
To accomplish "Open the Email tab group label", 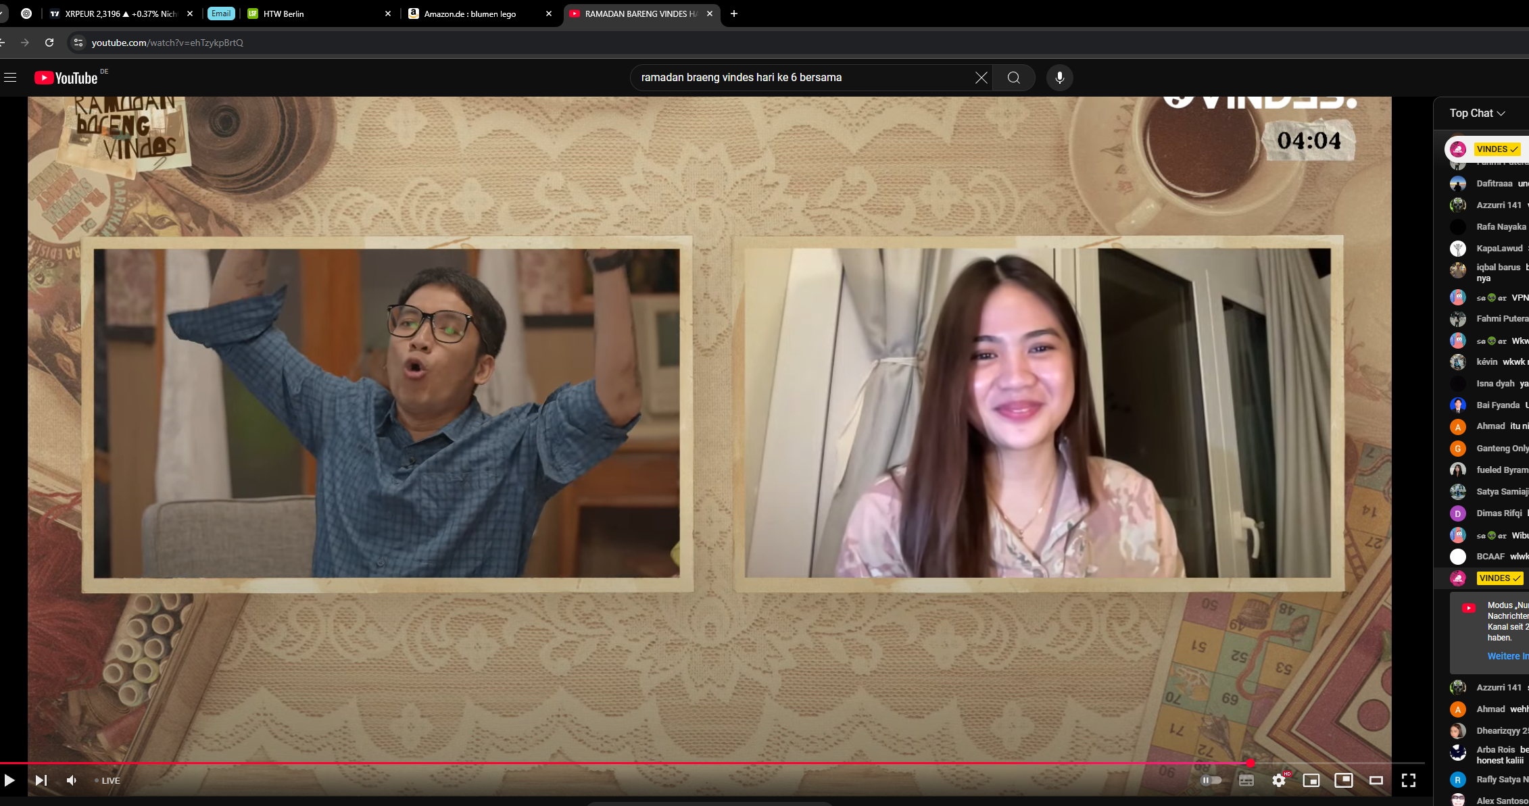I will [x=221, y=14].
